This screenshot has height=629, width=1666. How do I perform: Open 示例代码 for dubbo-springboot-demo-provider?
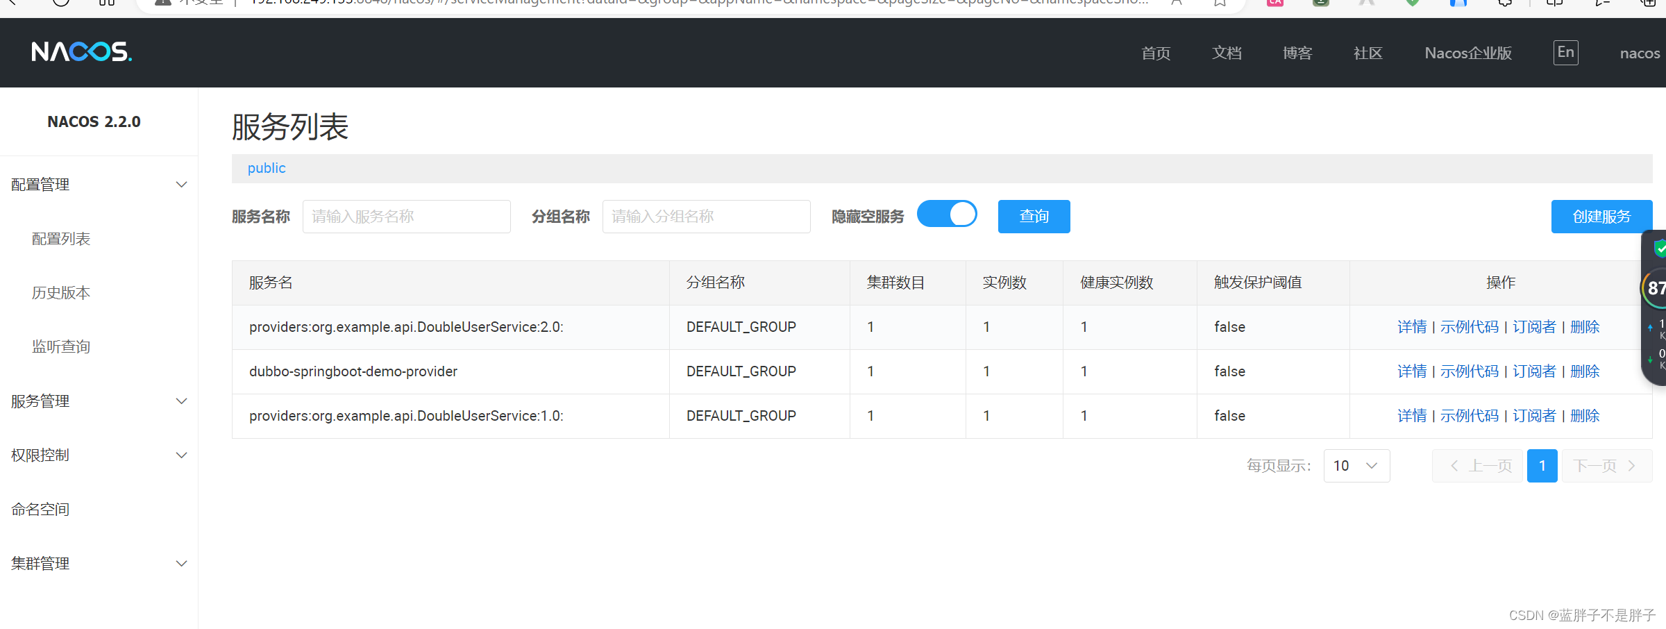1470,371
